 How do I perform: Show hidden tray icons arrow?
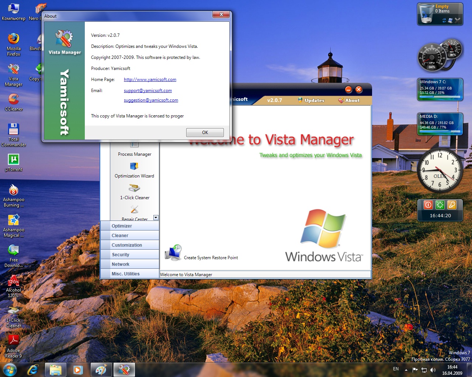(x=406, y=370)
